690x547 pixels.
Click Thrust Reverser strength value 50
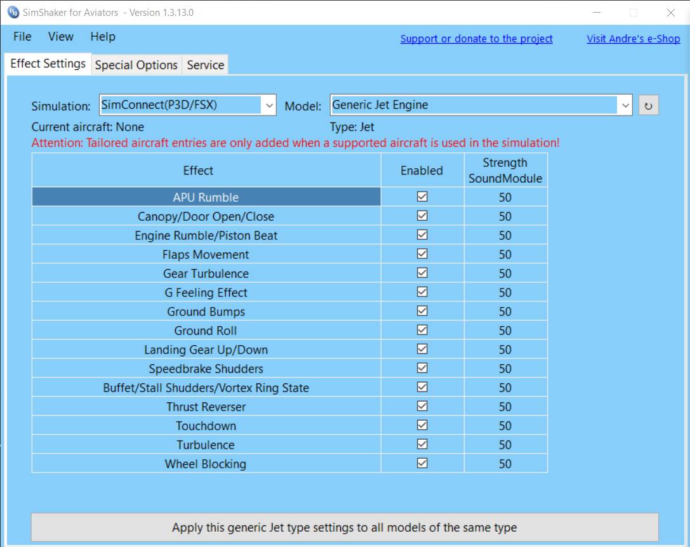(505, 407)
